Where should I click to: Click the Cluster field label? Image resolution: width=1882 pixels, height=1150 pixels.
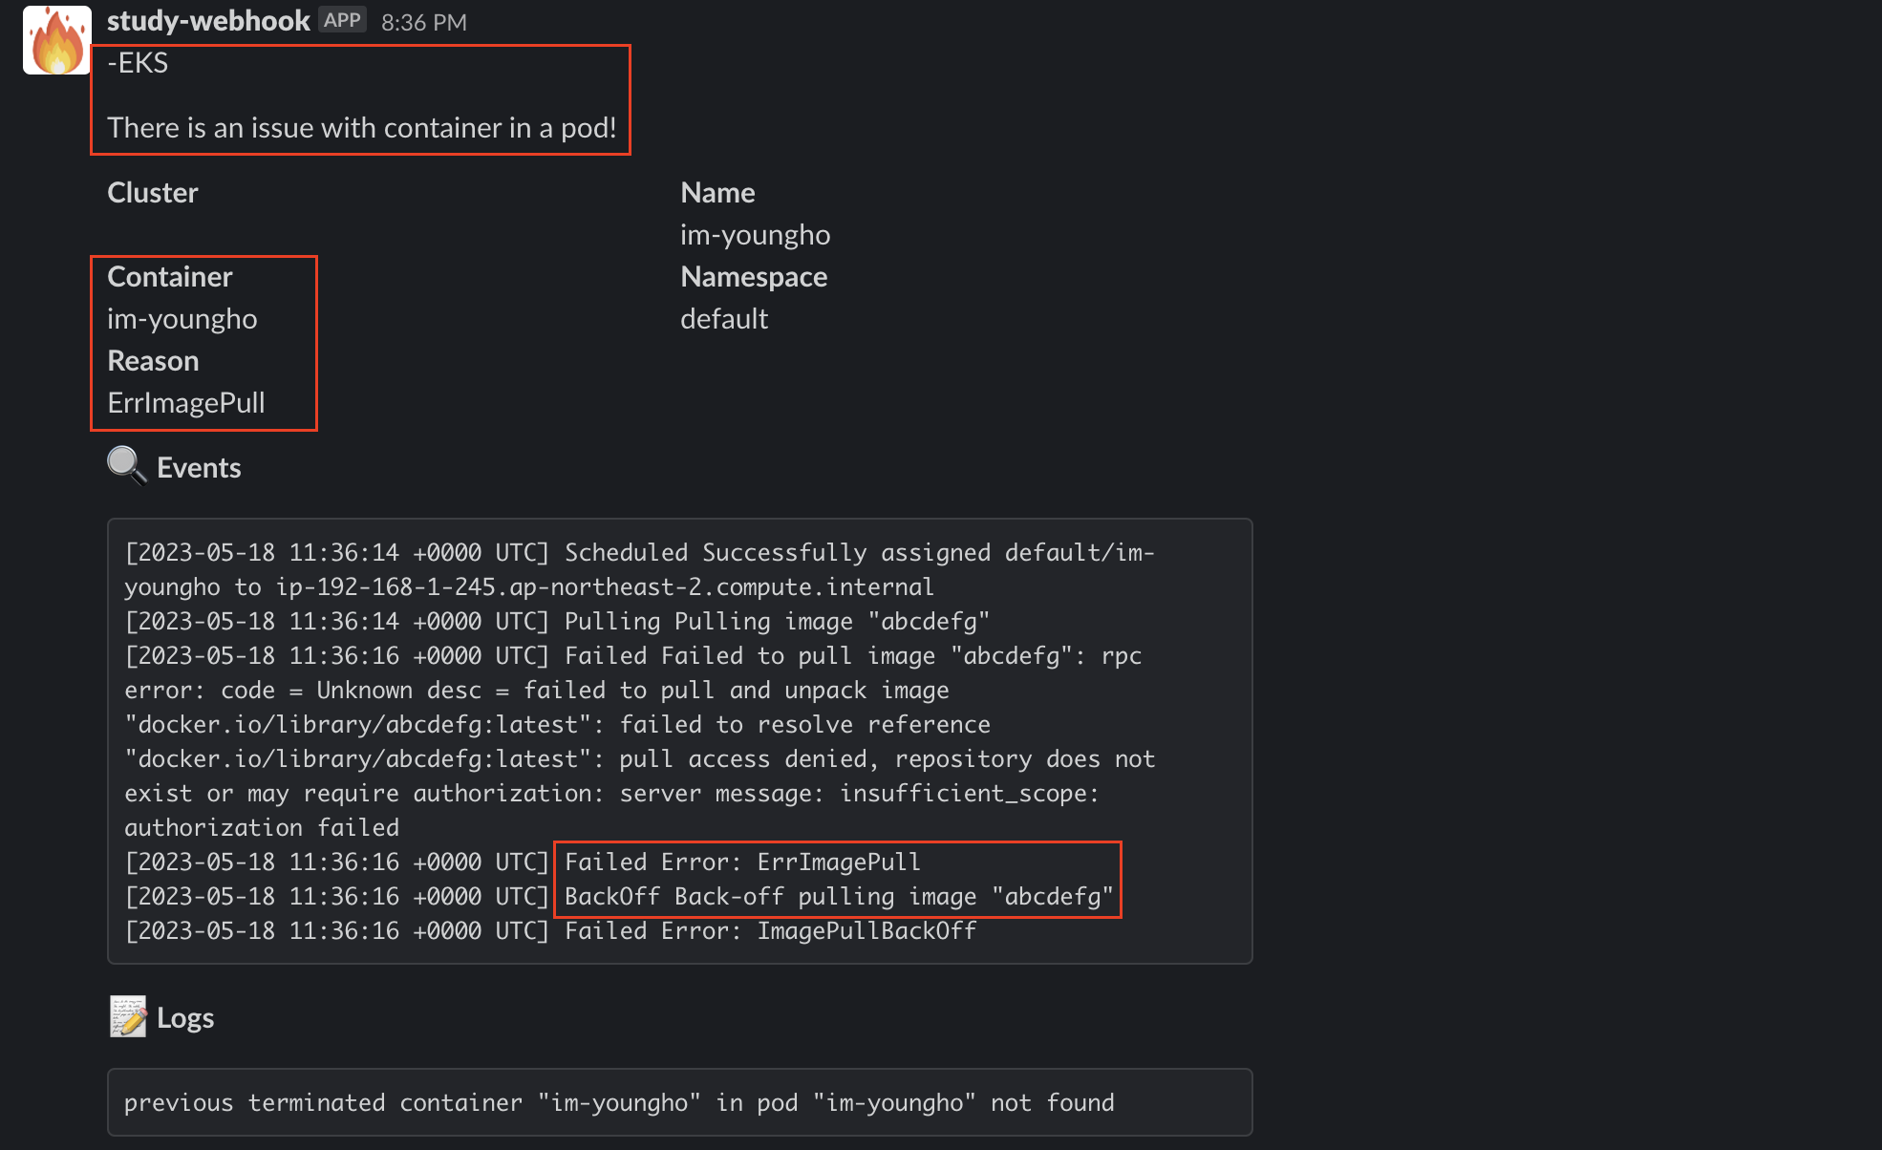152,193
